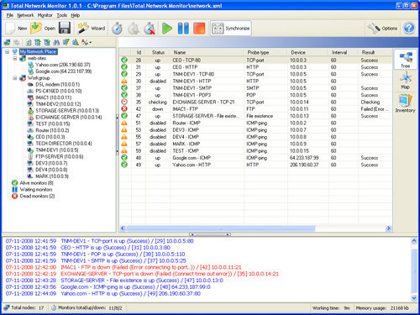Select Yahoo.com node in tree

click(x=62, y=65)
